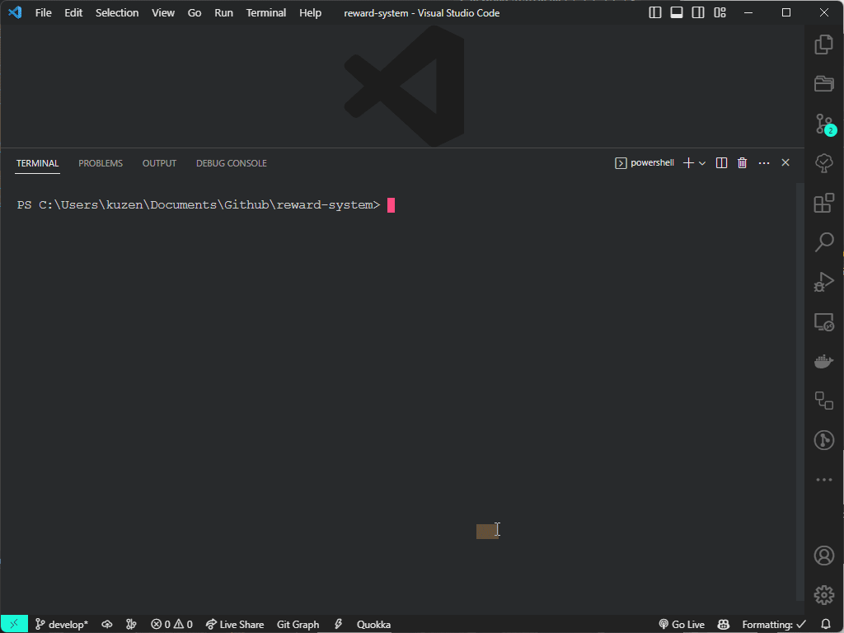Click Quokka in the status bar
844x633 pixels.
click(373, 625)
